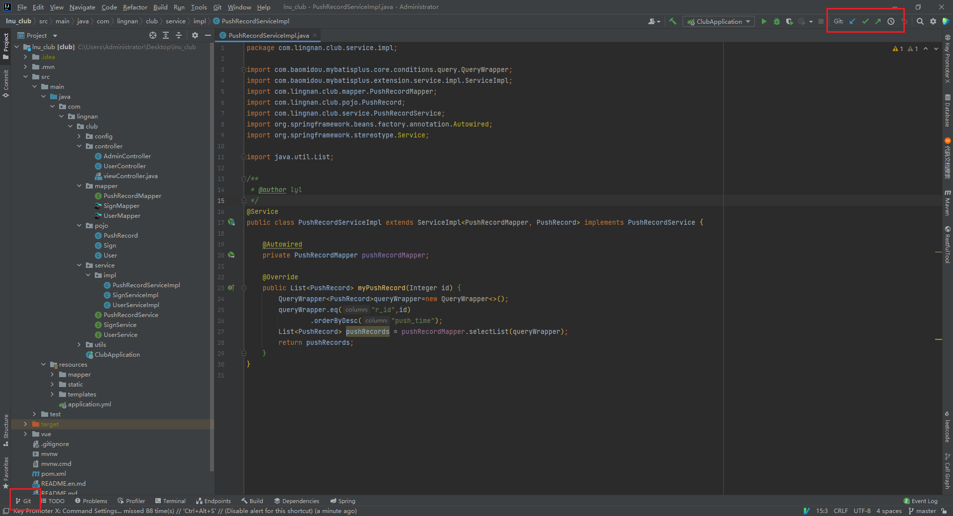Open the Git menu
Screen dimensions: 953x516
pyautogui.click(x=217, y=7)
